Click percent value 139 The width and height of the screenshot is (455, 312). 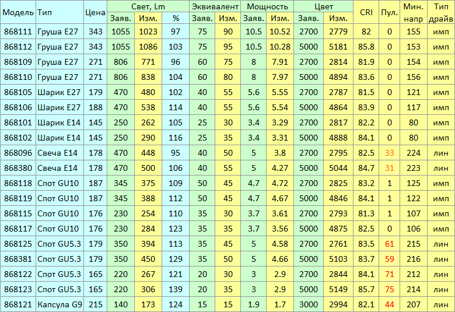(176, 289)
